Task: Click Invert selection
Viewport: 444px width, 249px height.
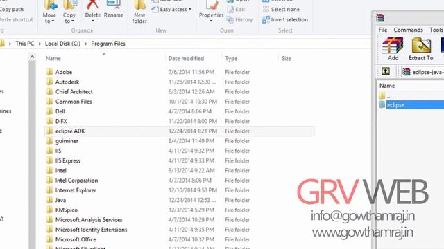Action: 285,19
